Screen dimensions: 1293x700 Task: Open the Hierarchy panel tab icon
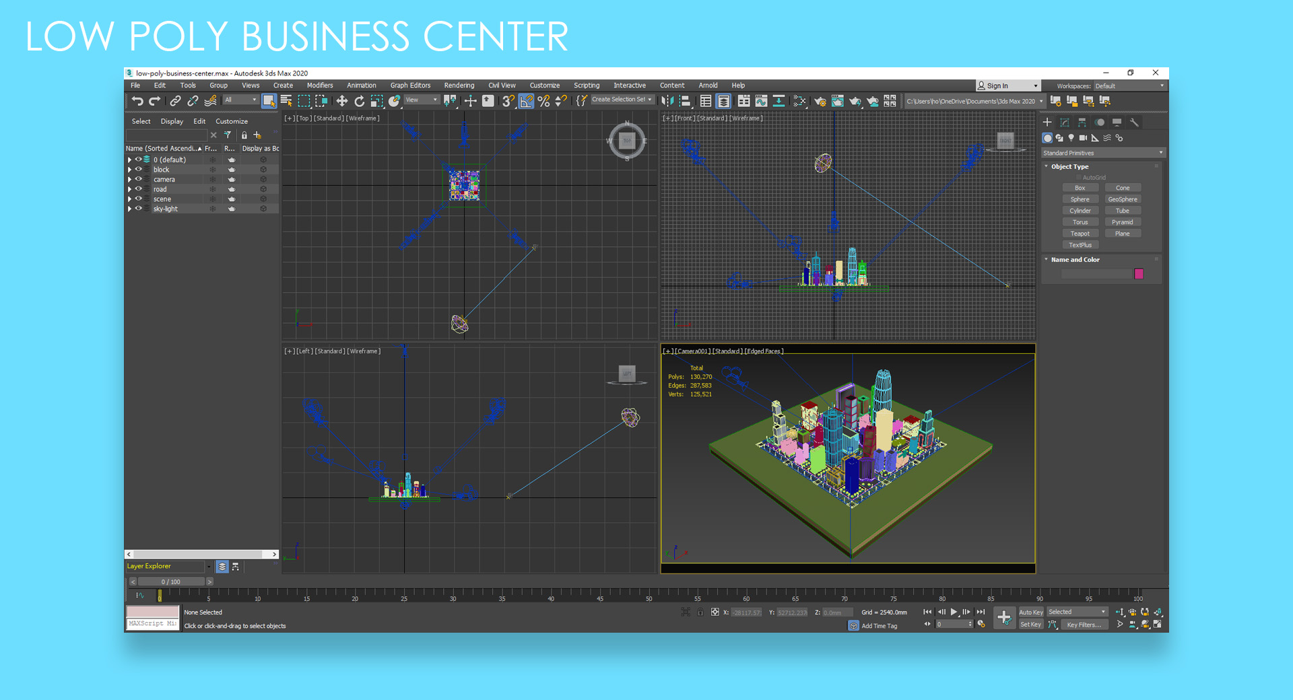pos(1082,123)
